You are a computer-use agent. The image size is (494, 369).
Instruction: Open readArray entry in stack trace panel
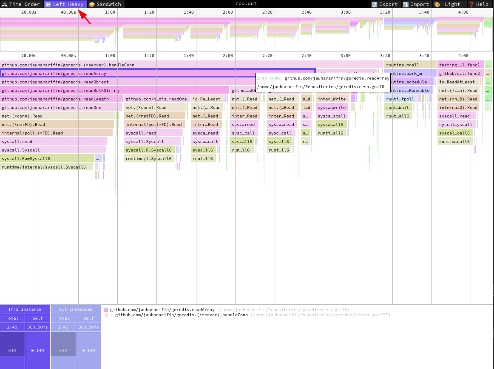pos(162,309)
